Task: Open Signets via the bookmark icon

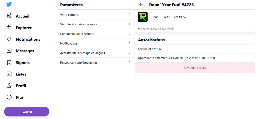Action: coord(9,62)
